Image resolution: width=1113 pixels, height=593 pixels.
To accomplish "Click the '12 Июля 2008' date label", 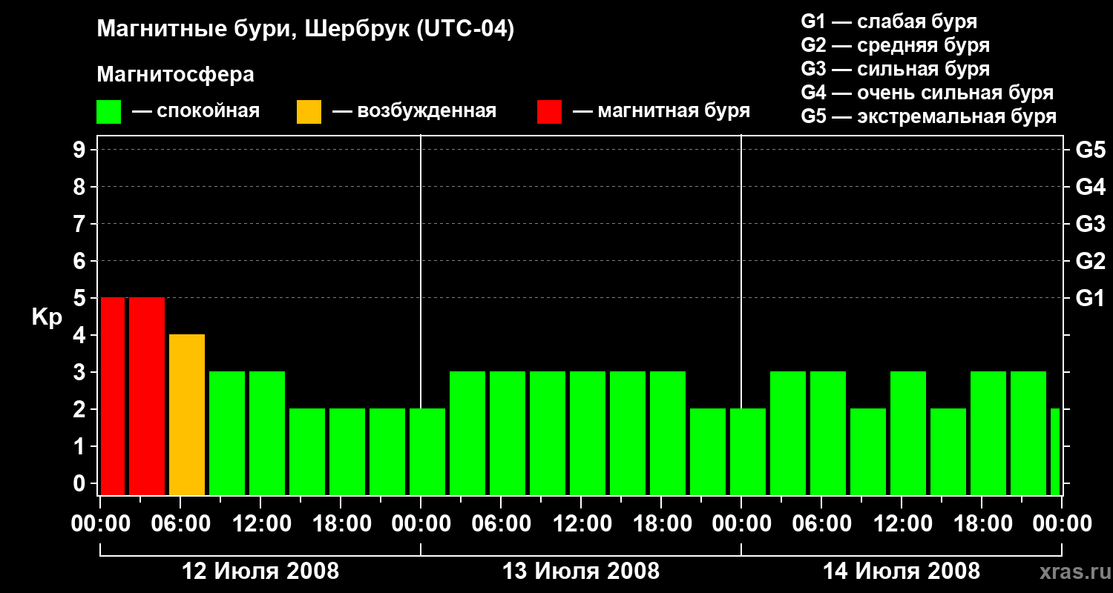I will pos(260,572).
